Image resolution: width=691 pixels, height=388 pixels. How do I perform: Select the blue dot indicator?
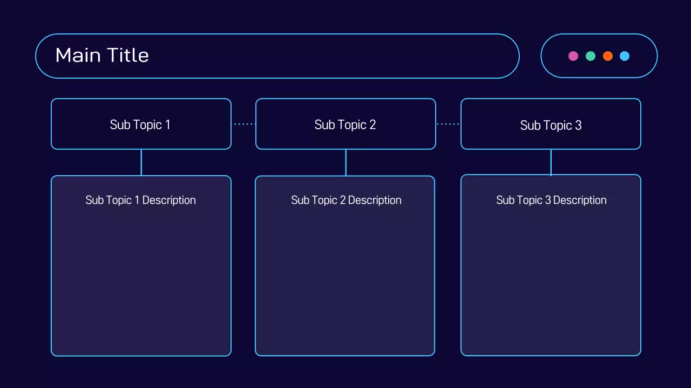click(x=625, y=56)
